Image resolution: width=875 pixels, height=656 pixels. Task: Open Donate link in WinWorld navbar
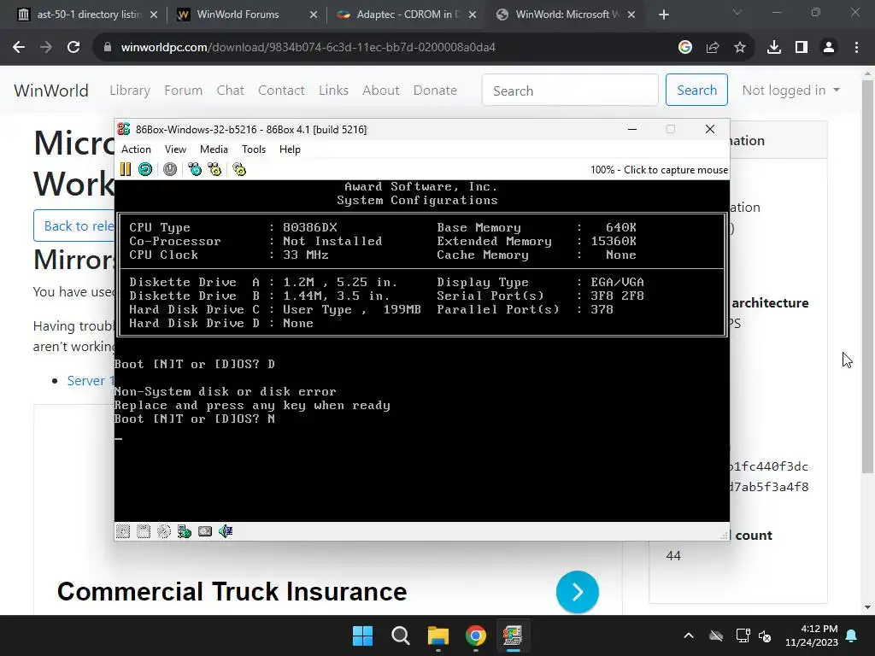click(435, 91)
